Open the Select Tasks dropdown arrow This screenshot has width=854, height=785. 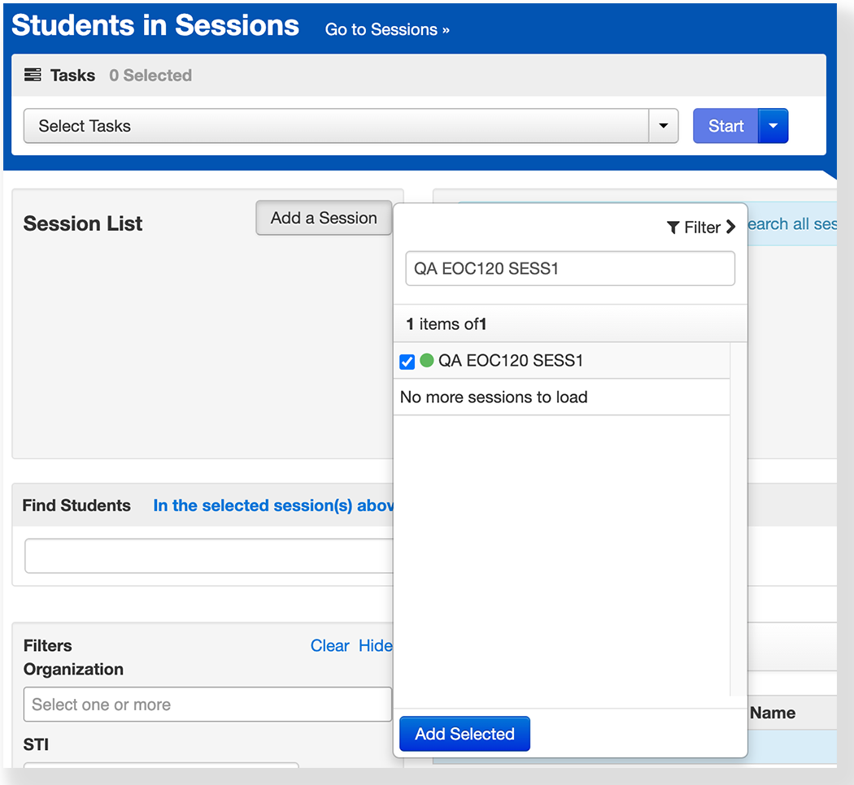663,126
